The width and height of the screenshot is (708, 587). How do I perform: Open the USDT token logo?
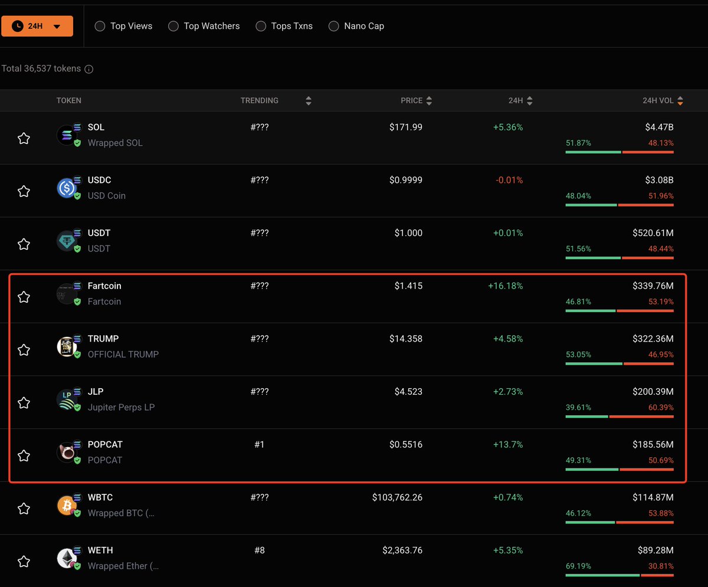(67, 241)
